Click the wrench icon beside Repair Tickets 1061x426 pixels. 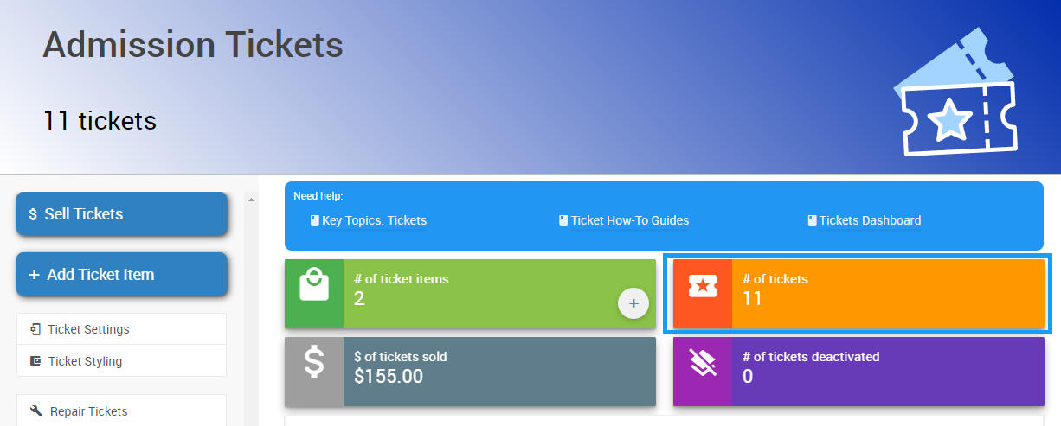coord(35,411)
